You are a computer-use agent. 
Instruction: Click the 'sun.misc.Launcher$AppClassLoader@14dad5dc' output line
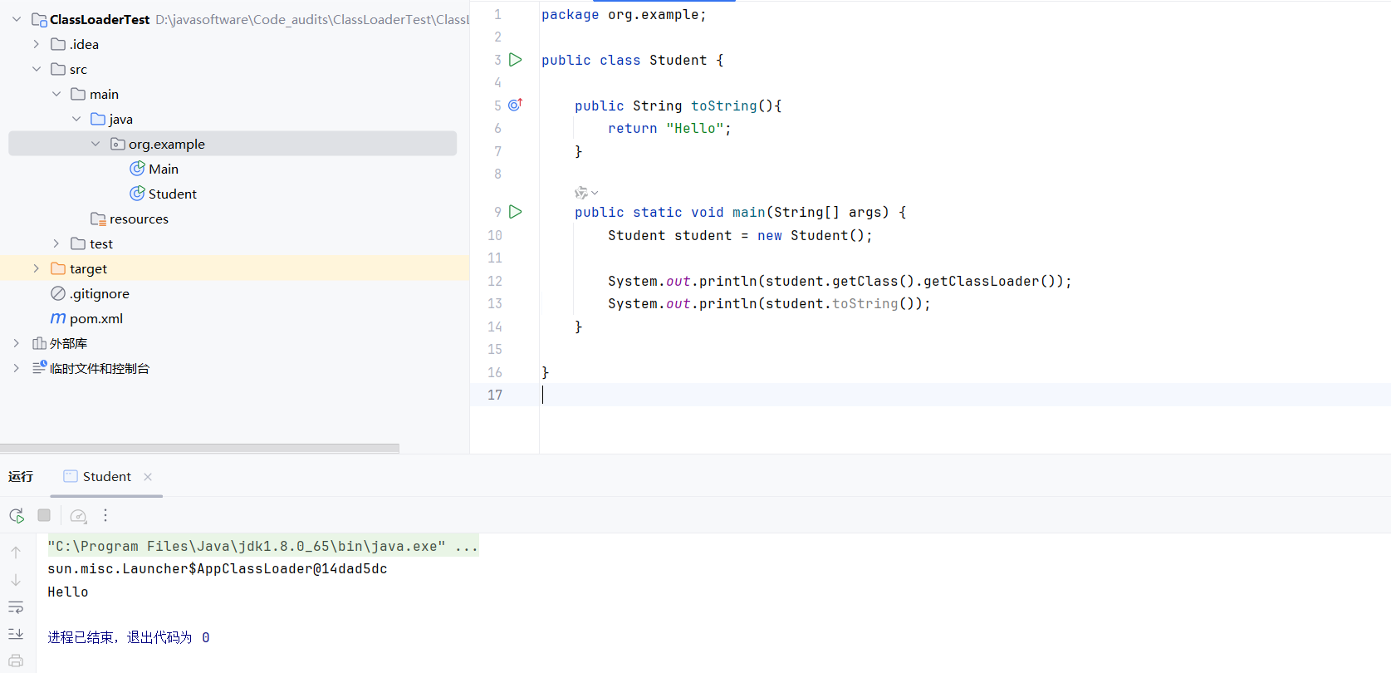218,568
